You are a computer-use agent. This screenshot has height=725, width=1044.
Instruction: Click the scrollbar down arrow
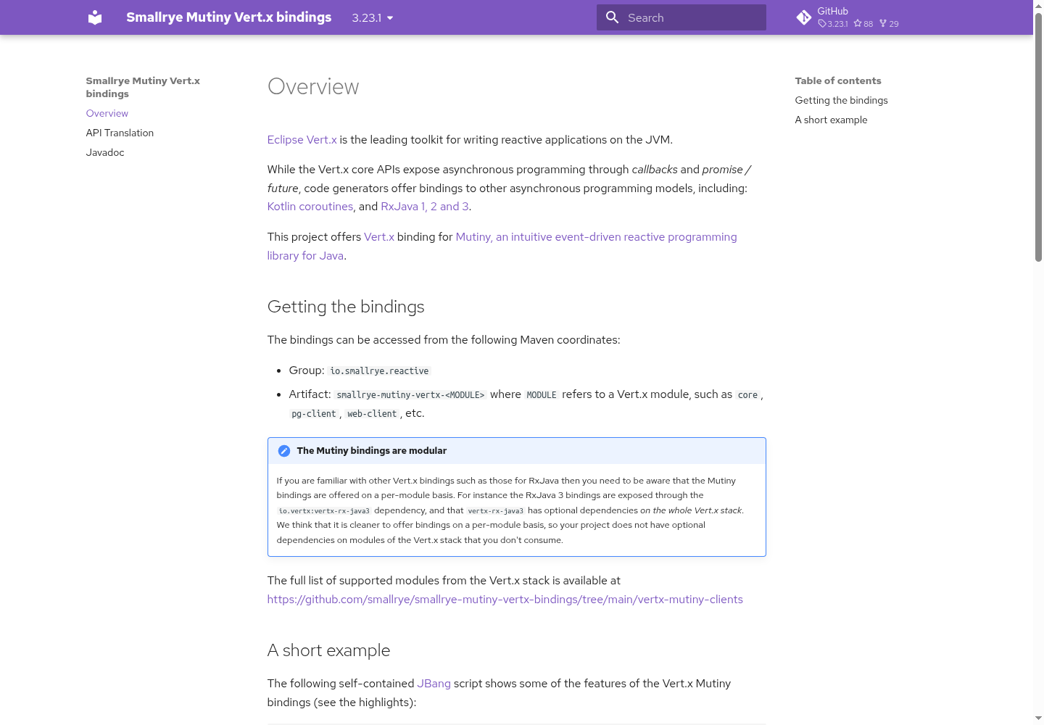coord(1038,718)
